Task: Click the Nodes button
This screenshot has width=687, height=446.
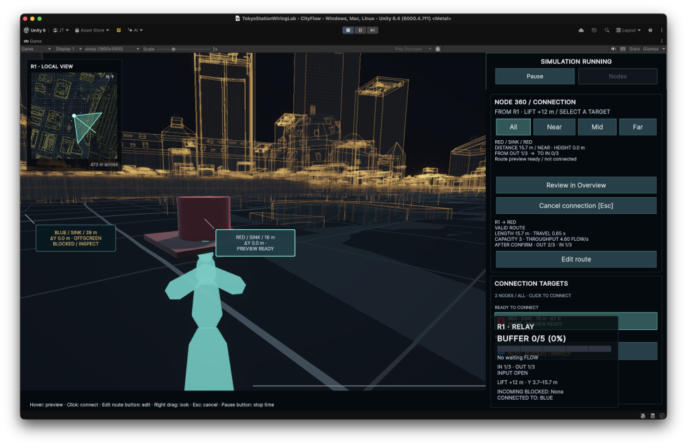Action: (x=617, y=76)
